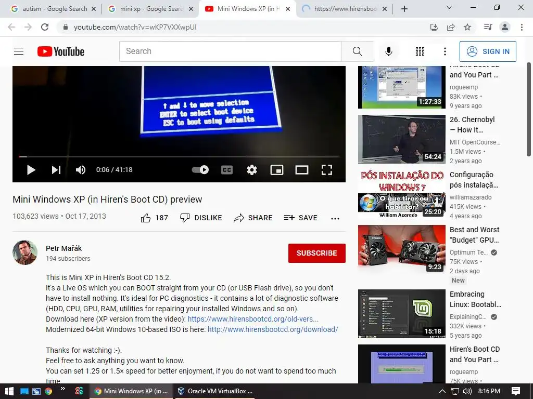Focus the YouTube search field
Screen dimensions: 533x399
[x=230, y=51]
